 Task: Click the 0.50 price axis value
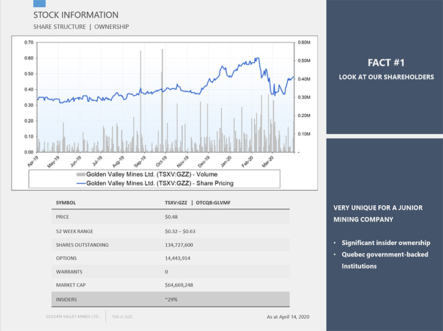tap(29, 74)
